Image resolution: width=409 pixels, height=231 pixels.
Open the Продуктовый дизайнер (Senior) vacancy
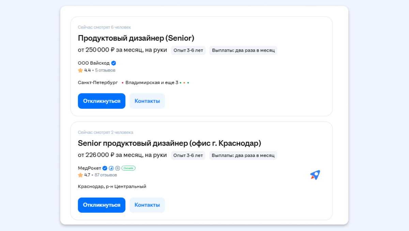tap(136, 38)
